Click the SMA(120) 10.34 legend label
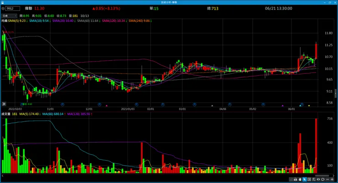The width and height of the screenshot is (338, 183). pyautogui.click(x=113, y=21)
